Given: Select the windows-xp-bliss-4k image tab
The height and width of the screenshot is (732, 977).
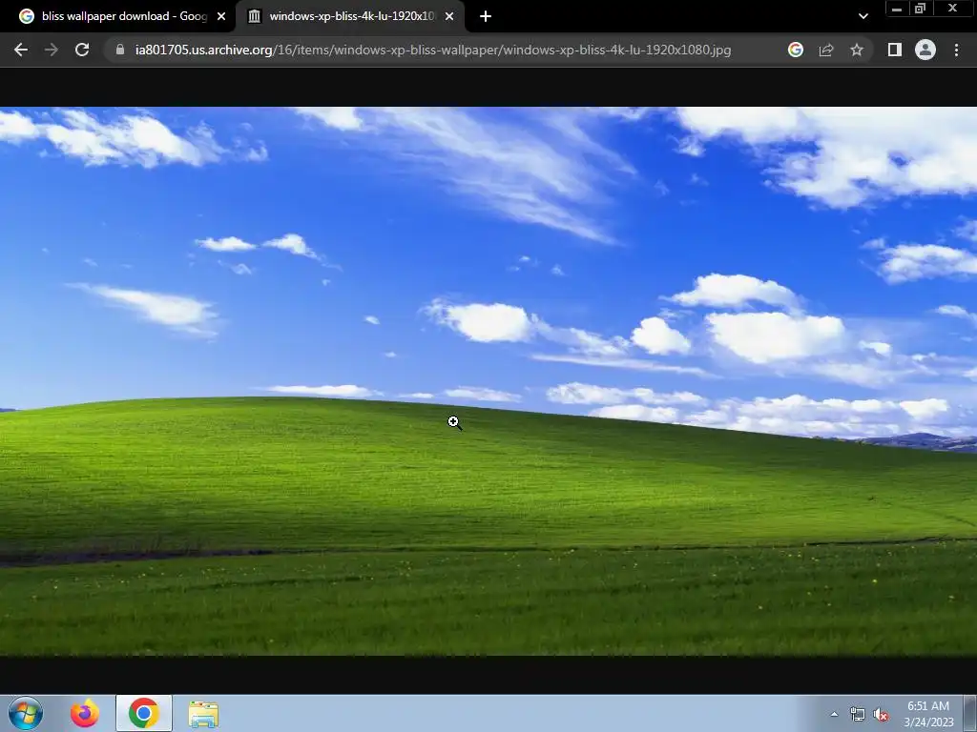Looking at the screenshot, I should coord(349,16).
